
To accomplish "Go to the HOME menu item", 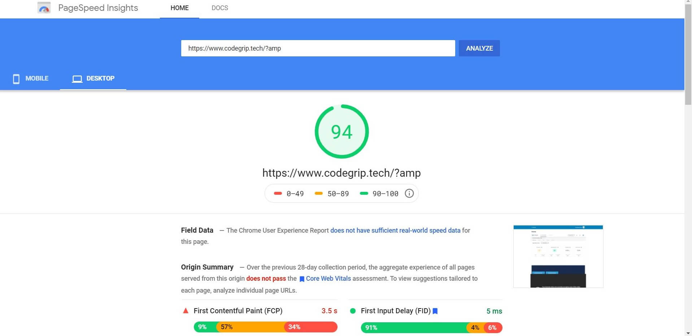I will coord(179,8).
